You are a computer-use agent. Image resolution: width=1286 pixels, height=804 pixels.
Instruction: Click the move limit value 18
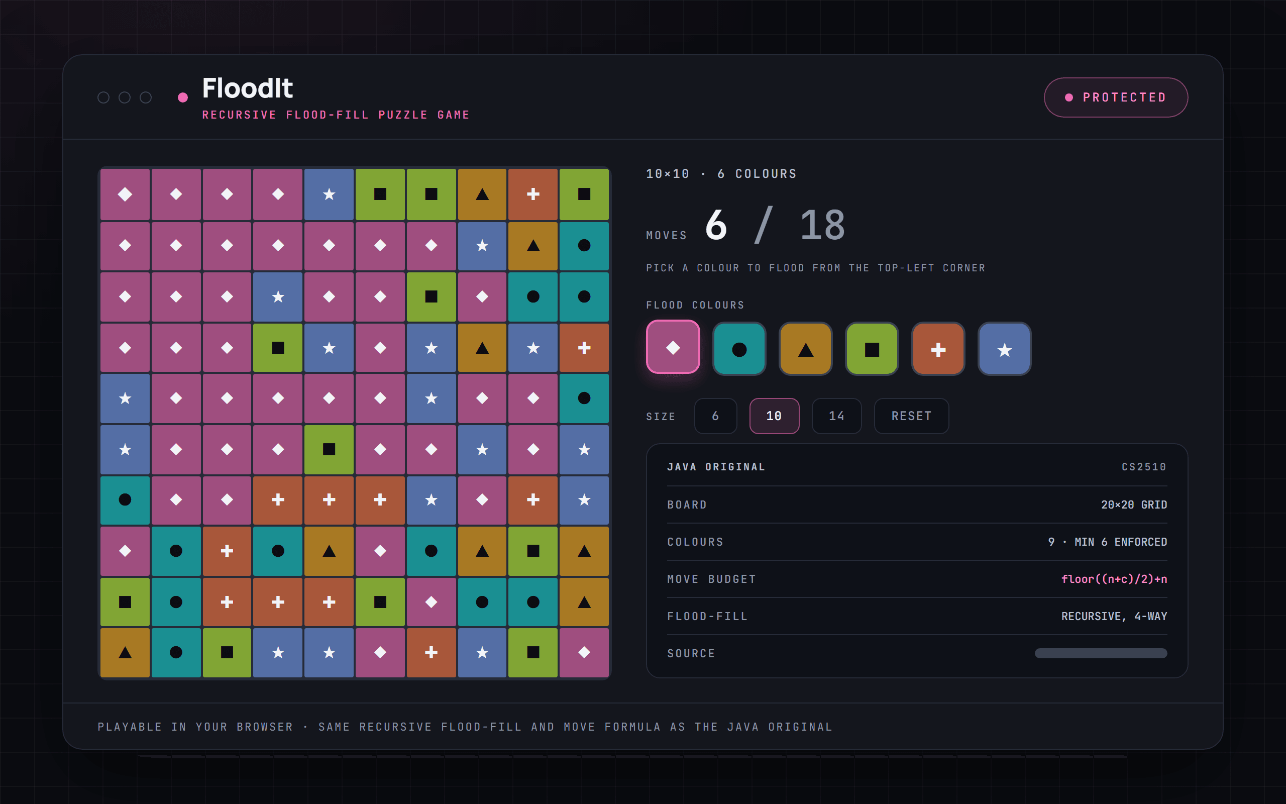pos(823,226)
